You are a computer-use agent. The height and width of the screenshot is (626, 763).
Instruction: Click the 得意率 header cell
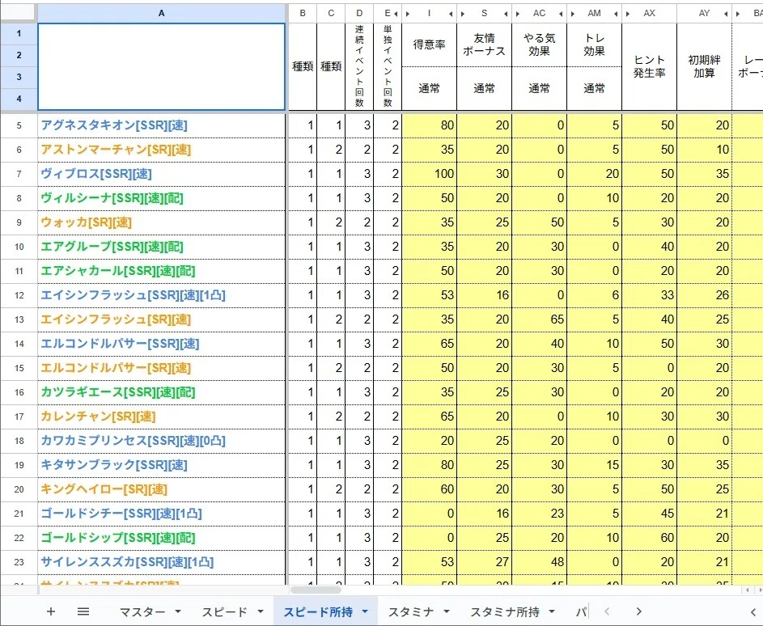pos(429,44)
